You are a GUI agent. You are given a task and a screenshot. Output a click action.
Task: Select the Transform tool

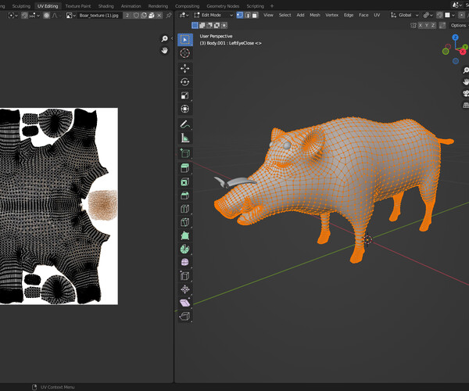pos(184,109)
